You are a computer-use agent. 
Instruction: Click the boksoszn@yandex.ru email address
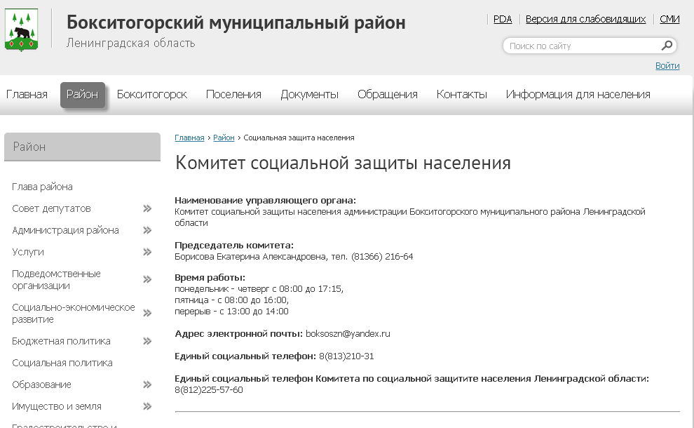pyautogui.click(x=348, y=333)
